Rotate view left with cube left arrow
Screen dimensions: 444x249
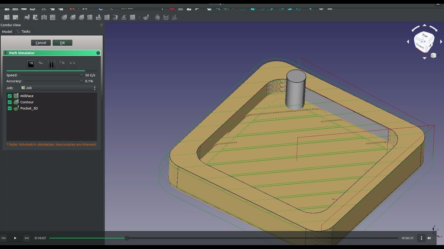pyautogui.click(x=408, y=41)
